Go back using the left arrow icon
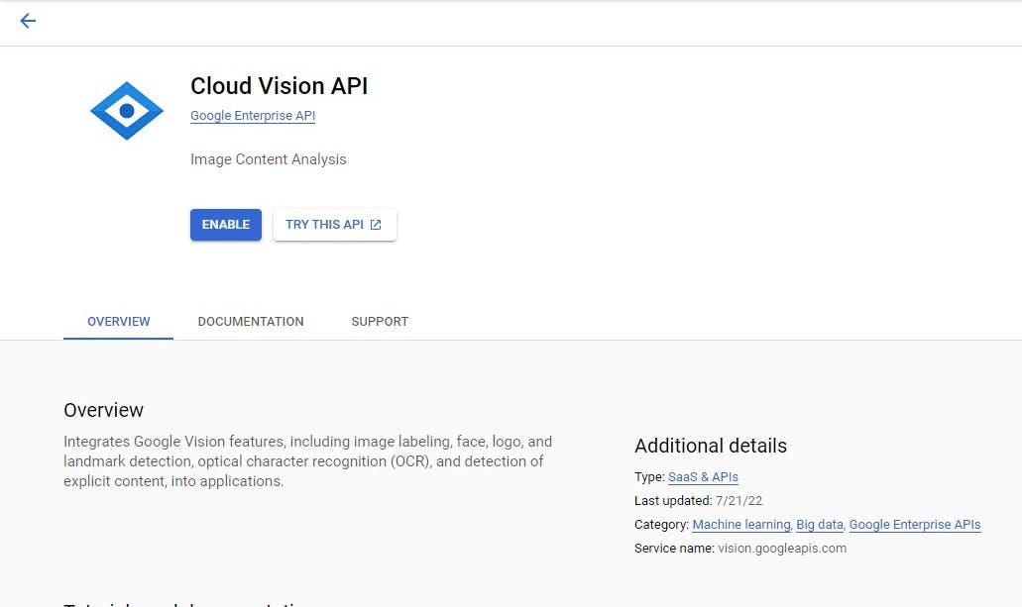Image resolution: width=1022 pixels, height=607 pixels. 28,21
